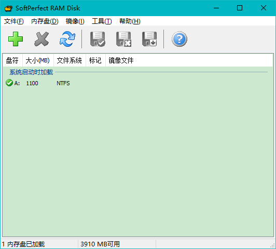Viewport: 276px width, 249px height.
Task: Sort by the 盘符 column header
Action: (x=12, y=60)
